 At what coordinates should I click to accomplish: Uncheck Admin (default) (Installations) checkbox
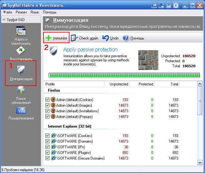click(x=47, y=111)
